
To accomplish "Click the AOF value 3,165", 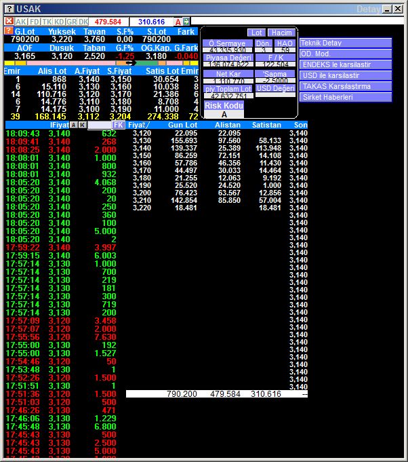I will point(24,56).
